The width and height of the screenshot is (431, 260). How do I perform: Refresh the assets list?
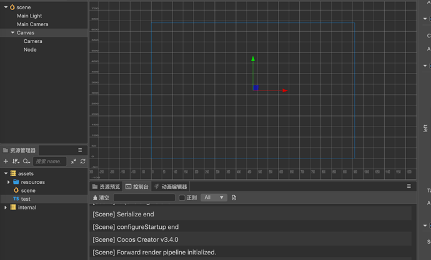[82, 161]
